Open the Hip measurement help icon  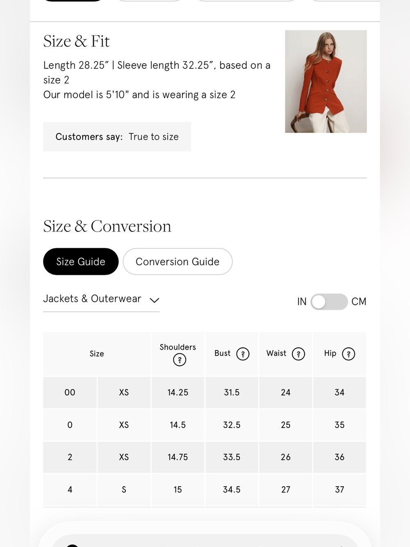coord(348,354)
